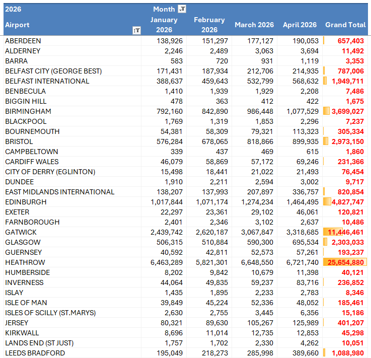Select the GLASGOW row label
Image resolution: width=371 pixels, height=358 pixels.
(23, 242)
